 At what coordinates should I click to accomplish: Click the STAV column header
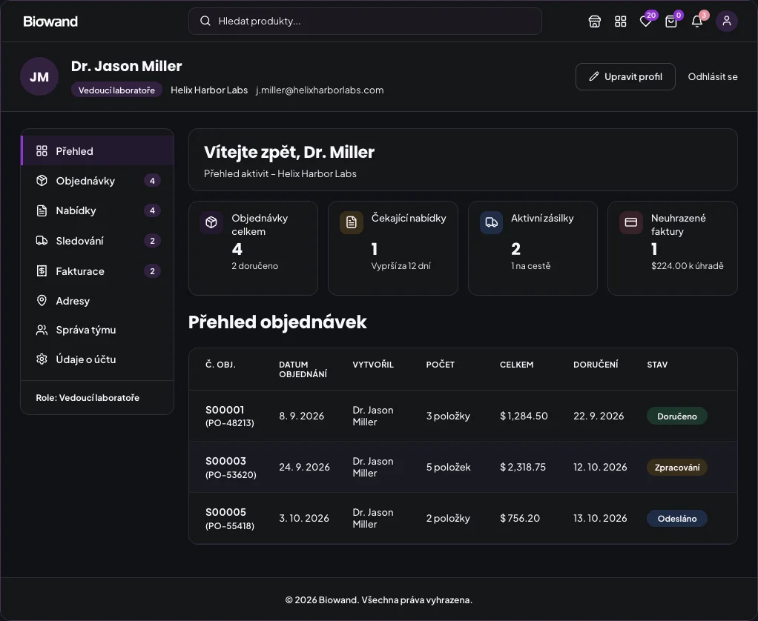[657, 365]
